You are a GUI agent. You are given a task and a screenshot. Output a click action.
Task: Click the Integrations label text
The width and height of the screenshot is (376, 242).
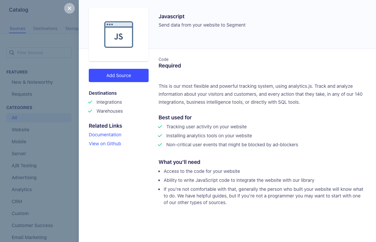(109, 102)
